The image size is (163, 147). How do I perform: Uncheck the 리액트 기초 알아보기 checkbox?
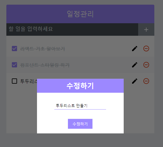14,49
